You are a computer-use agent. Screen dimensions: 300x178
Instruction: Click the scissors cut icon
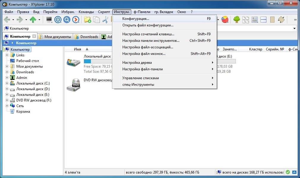pyautogui.click(x=105, y=20)
